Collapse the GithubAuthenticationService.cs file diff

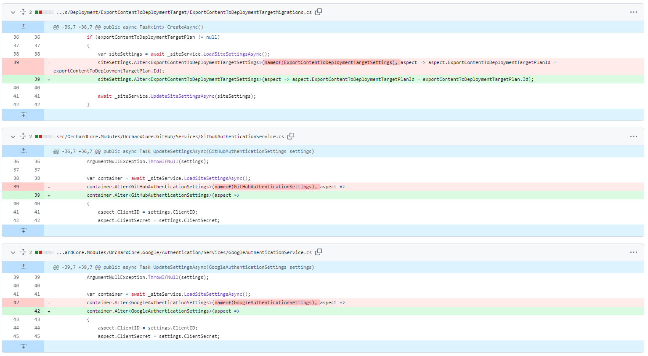point(13,137)
